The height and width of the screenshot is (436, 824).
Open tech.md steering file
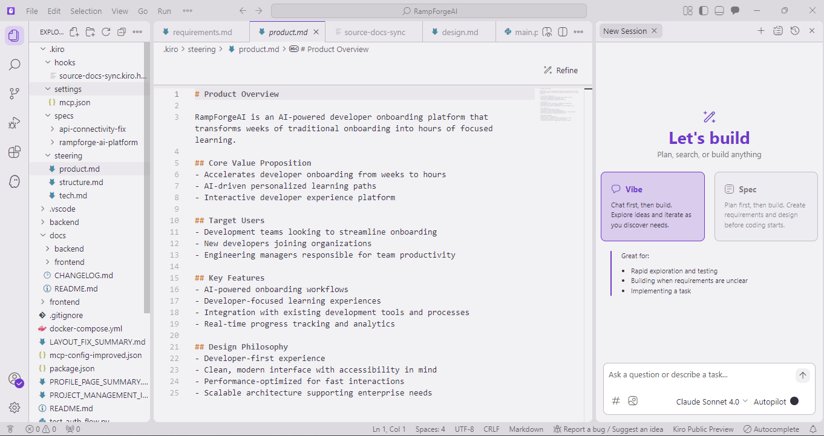coord(73,195)
